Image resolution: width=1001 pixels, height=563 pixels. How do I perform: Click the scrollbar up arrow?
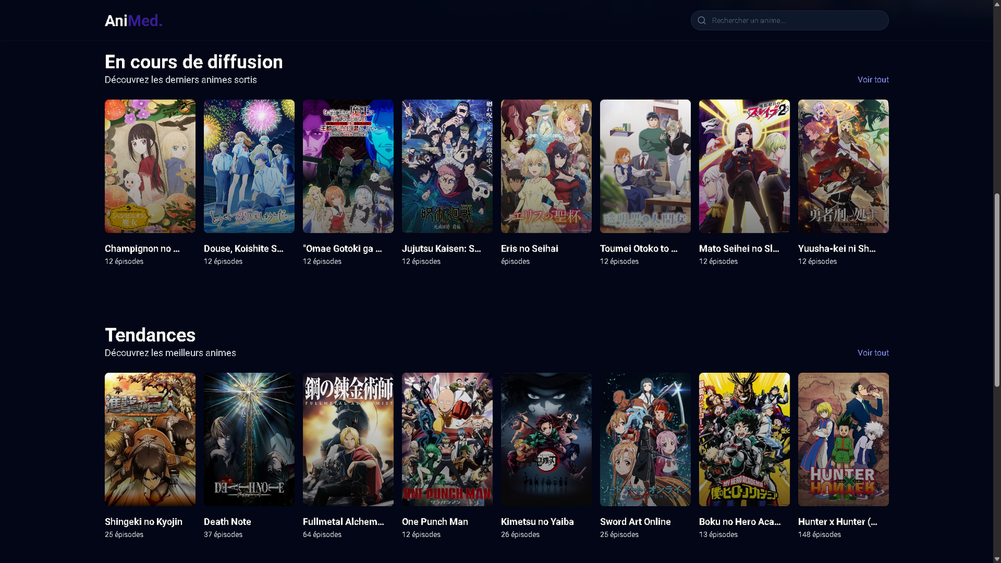(x=997, y=4)
